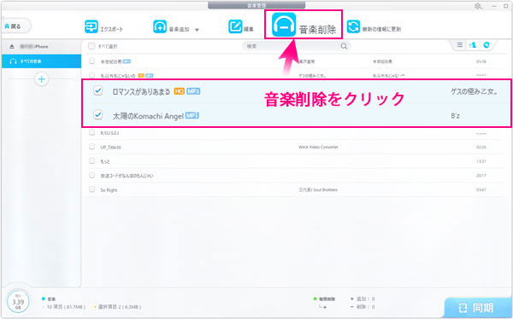Click the 3.39 GB storage circle
The height and width of the screenshot is (319, 513).
click(x=18, y=302)
